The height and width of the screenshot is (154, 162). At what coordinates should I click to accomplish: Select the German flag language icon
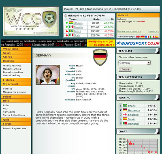pos(143,36)
